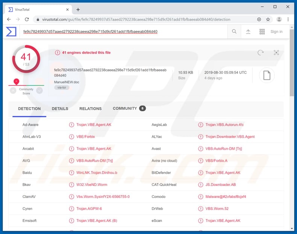Screen dimensions: 297x234
Task: Click Trojan.VBE.Agent.AK (B) Emsisoft result
Action: pyautogui.click(x=97, y=220)
